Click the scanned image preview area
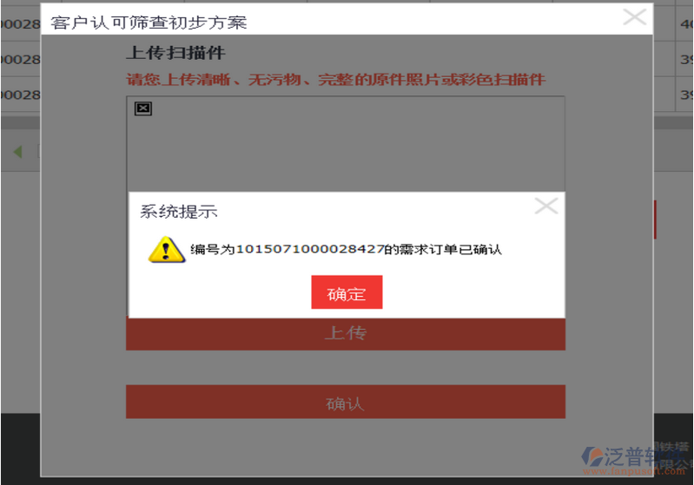The height and width of the screenshot is (485, 694). pos(345,144)
